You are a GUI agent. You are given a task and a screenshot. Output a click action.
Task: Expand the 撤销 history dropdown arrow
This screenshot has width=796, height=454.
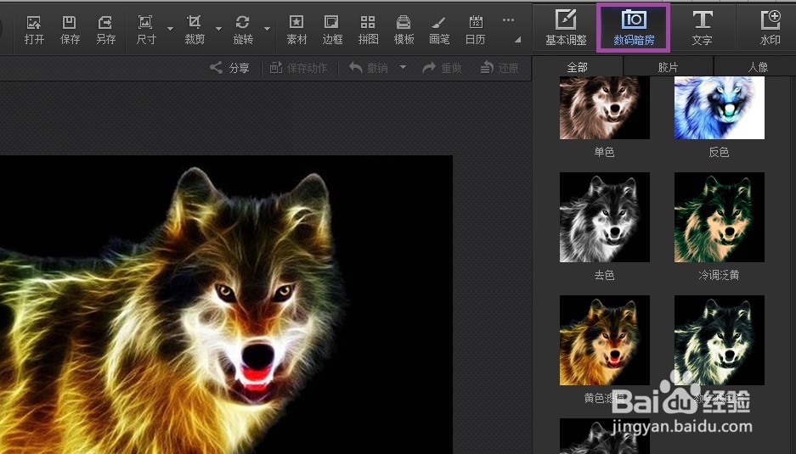tap(403, 67)
